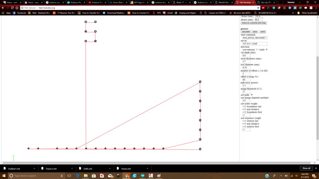Open File Explorer from taskbar
Screen dimensions: 319x179
(x=86, y=176)
